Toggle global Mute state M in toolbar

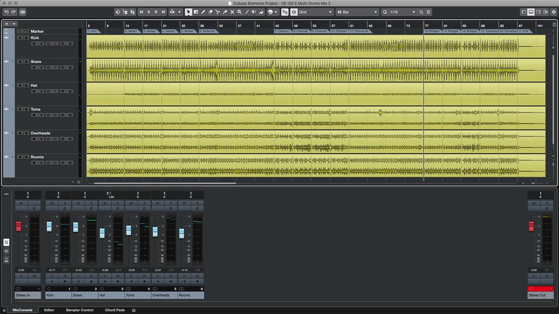[141, 12]
